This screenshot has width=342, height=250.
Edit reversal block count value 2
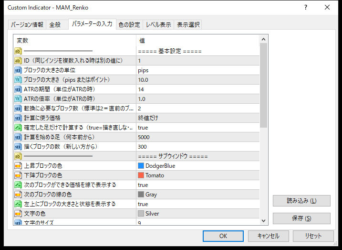198,109
